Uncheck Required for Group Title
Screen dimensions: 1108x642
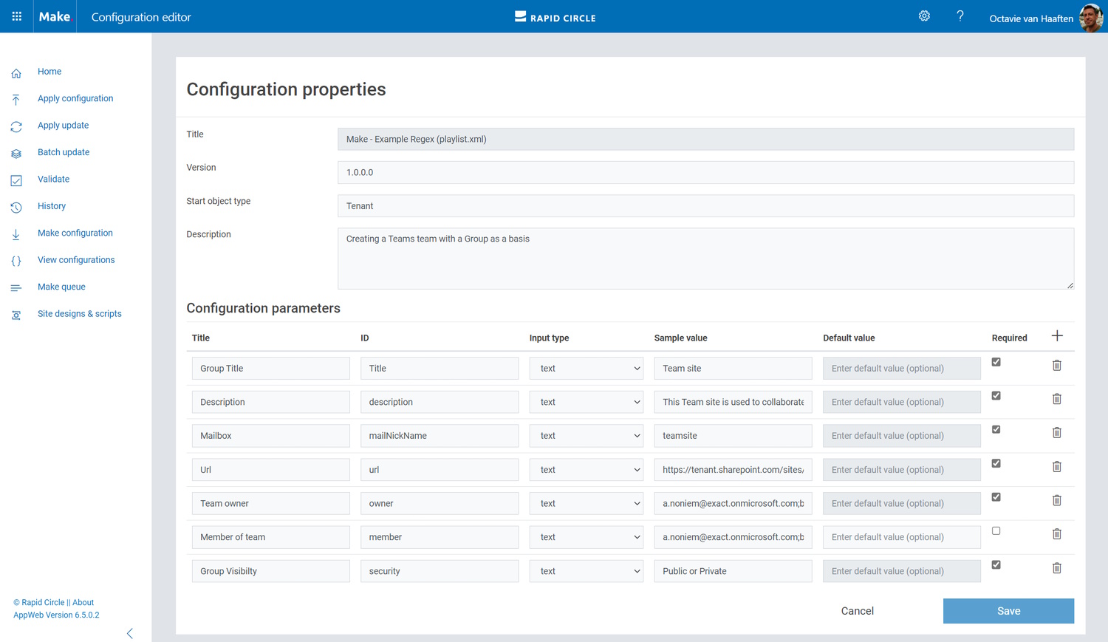(996, 362)
